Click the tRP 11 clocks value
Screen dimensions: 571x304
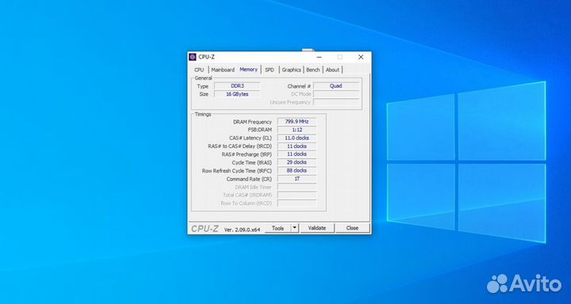pos(297,154)
